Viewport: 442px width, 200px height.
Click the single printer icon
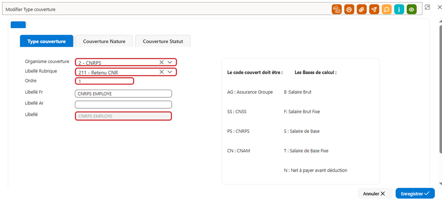pos(349,9)
